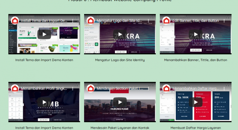Open three-dot menu on the "Install Tema dan Import De..." video
Image resolution: width=238 pixels, height=130 pixels.
tap(73, 21)
